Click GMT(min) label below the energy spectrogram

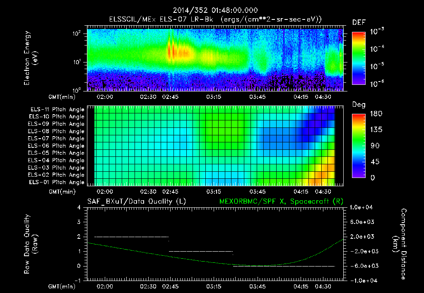[62, 97]
